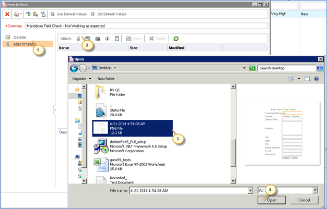
Task: Select the Attachments tab
Action: pos(24,44)
